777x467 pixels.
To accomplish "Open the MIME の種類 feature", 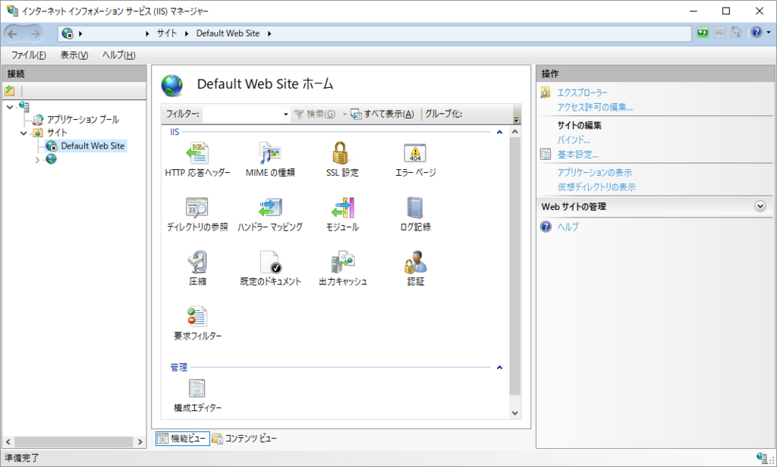I will click(270, 159).
